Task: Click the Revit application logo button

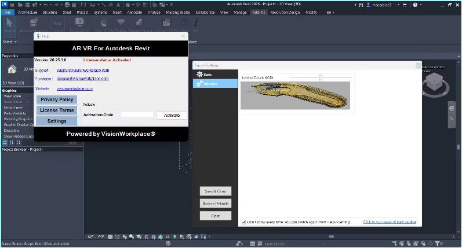Action: coord(5,5)
